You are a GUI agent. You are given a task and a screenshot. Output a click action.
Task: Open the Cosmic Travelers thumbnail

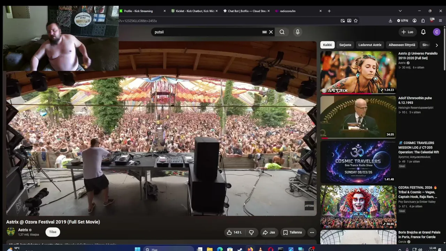pyautogui.click(x=358, y=162)
